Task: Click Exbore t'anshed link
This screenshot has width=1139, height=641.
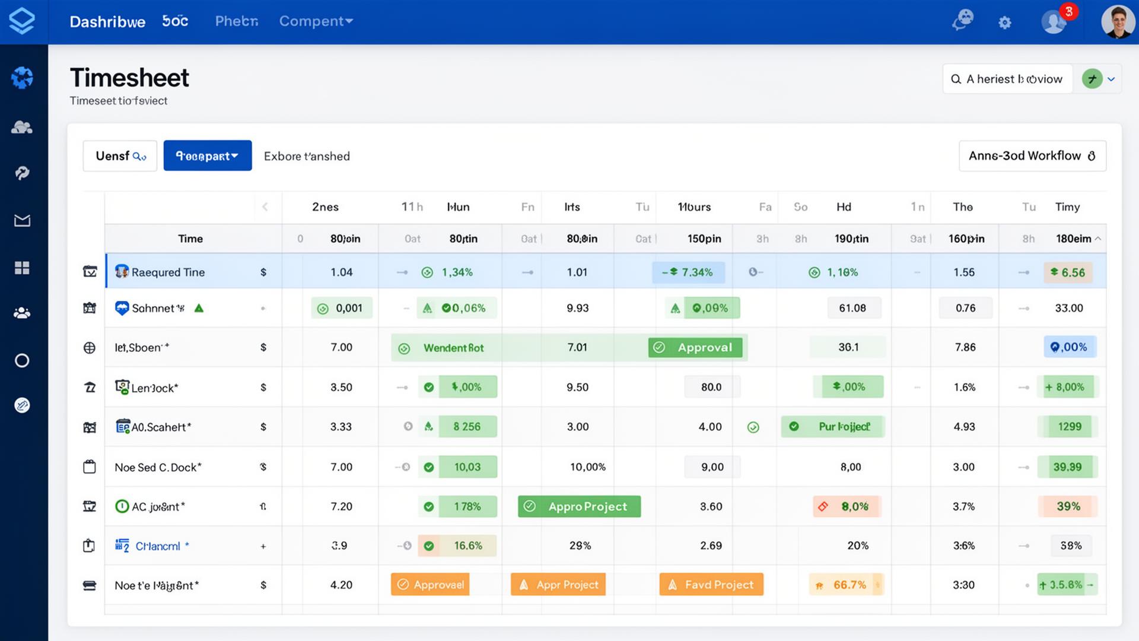Action: click(307, 156)
